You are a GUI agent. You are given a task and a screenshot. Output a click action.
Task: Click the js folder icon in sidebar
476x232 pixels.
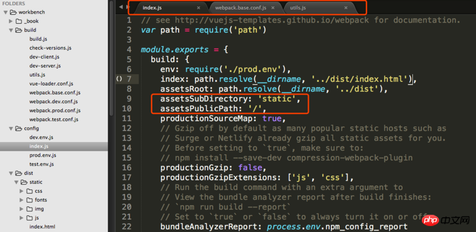point(29,218)
